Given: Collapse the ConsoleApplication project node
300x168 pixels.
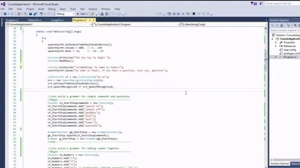Looking at the screenshot, I should (x=273, y=39).
